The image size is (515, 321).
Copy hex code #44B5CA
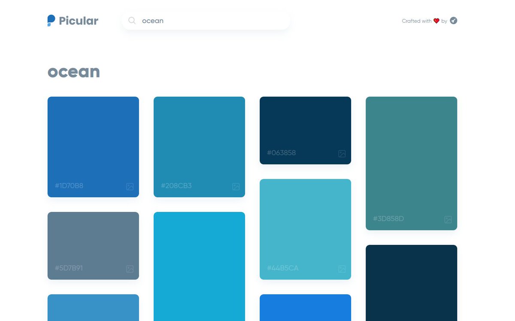(x=283, y=268)
